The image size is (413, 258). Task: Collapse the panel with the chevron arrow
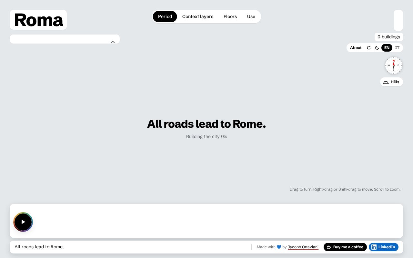point(113,42)
